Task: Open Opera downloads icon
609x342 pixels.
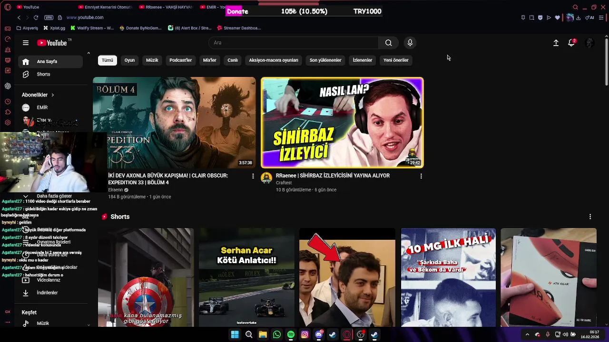Action: (578, 18)
